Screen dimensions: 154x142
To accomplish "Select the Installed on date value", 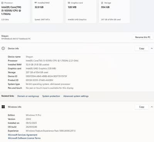I will (x=31, y=123).
